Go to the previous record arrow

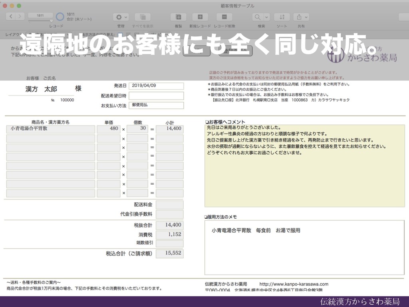tap(11, 17)
